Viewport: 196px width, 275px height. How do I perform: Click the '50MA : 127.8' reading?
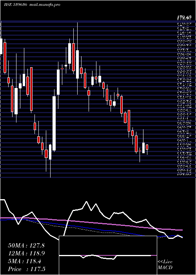coord(26,246)
